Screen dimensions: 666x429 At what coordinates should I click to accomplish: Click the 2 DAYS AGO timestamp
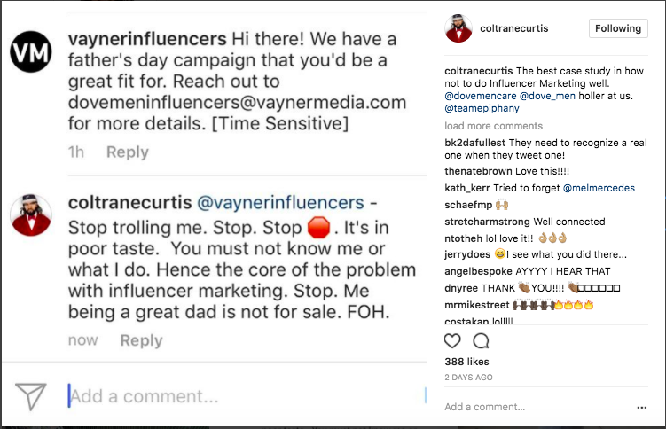tap(469, 378)
